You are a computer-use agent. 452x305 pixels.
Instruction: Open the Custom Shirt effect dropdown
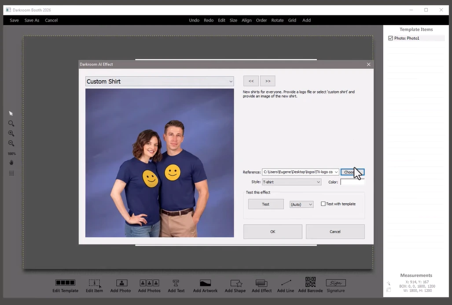159,82
